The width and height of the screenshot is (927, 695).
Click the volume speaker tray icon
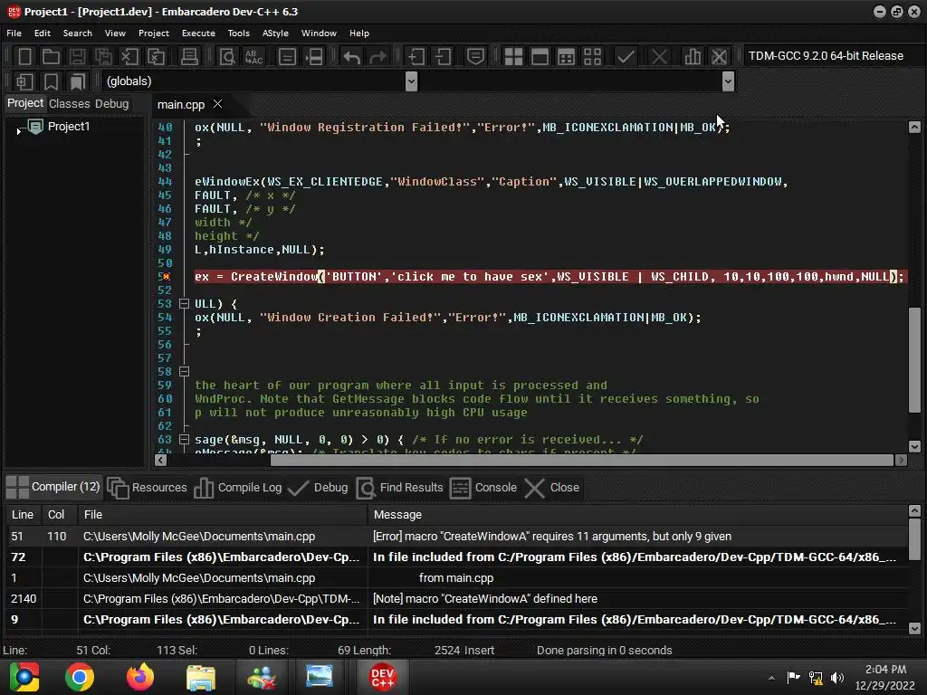(837, 678)
